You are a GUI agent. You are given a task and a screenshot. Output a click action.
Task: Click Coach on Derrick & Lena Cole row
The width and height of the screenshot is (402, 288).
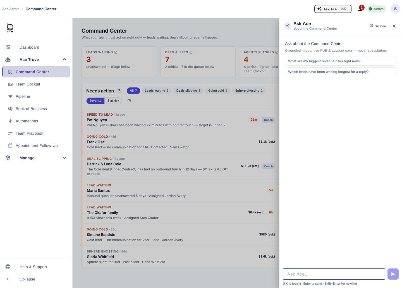click(268, 166)
